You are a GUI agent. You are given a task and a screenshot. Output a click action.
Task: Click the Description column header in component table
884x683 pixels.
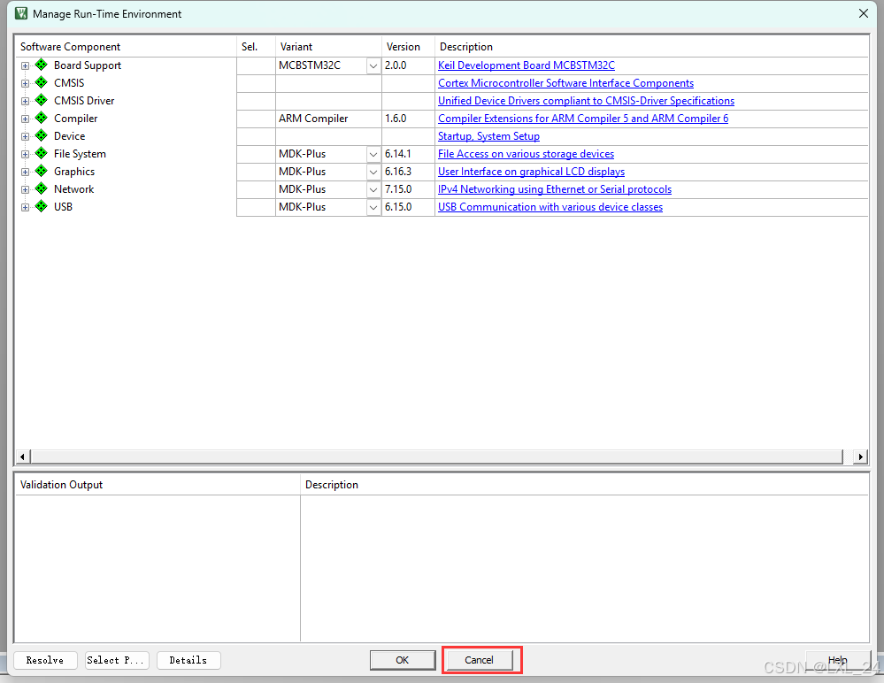[x=651, y=46]
